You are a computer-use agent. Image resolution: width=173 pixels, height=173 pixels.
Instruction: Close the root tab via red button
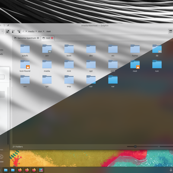pos(52,38)
